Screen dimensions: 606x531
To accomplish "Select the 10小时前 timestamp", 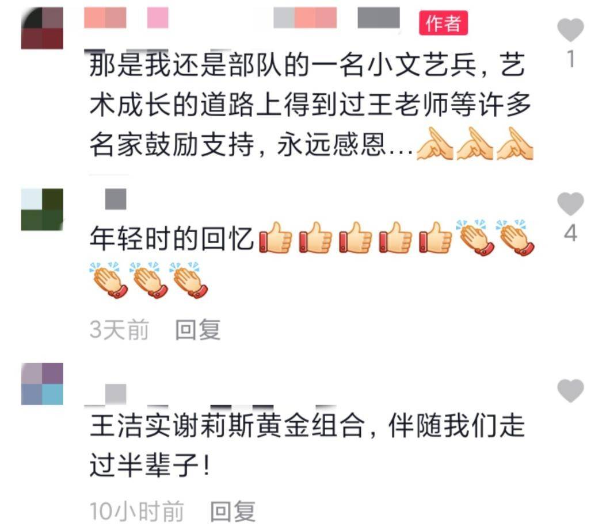I will [137, 511].
